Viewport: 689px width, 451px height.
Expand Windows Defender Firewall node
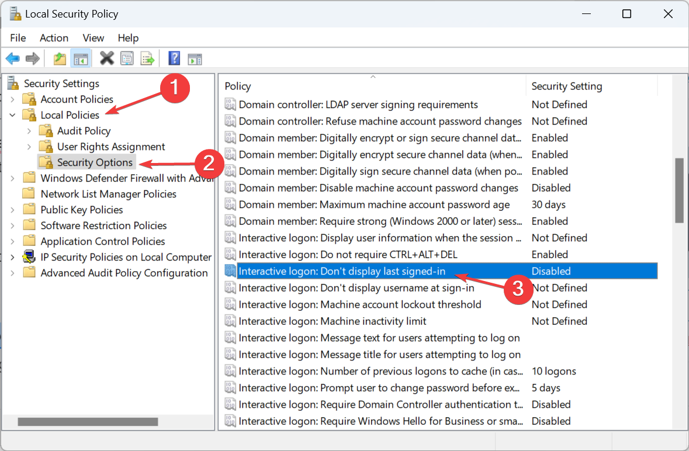13,178
